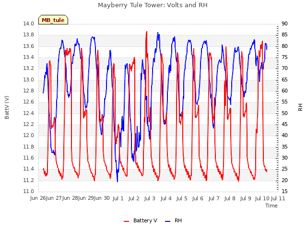Screen dimensions: 307x230
Task: Click the 'Jul 5' date label
Action: [182, 198]
